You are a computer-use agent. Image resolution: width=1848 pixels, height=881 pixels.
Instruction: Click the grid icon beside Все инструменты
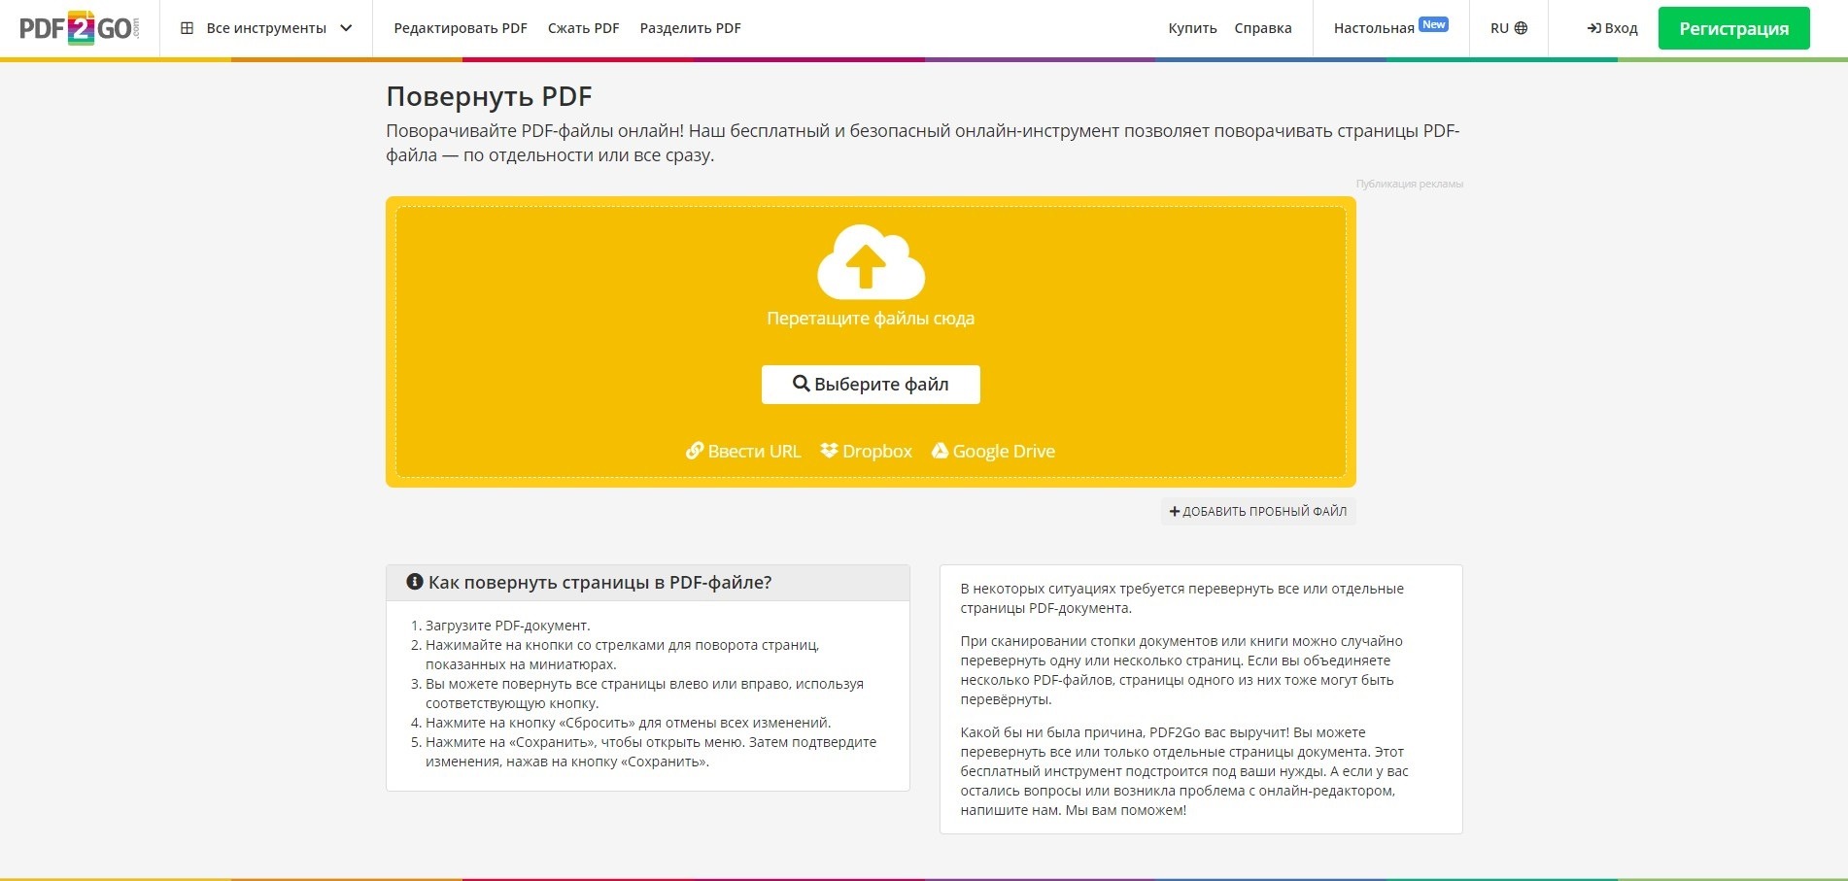[188, 28]
